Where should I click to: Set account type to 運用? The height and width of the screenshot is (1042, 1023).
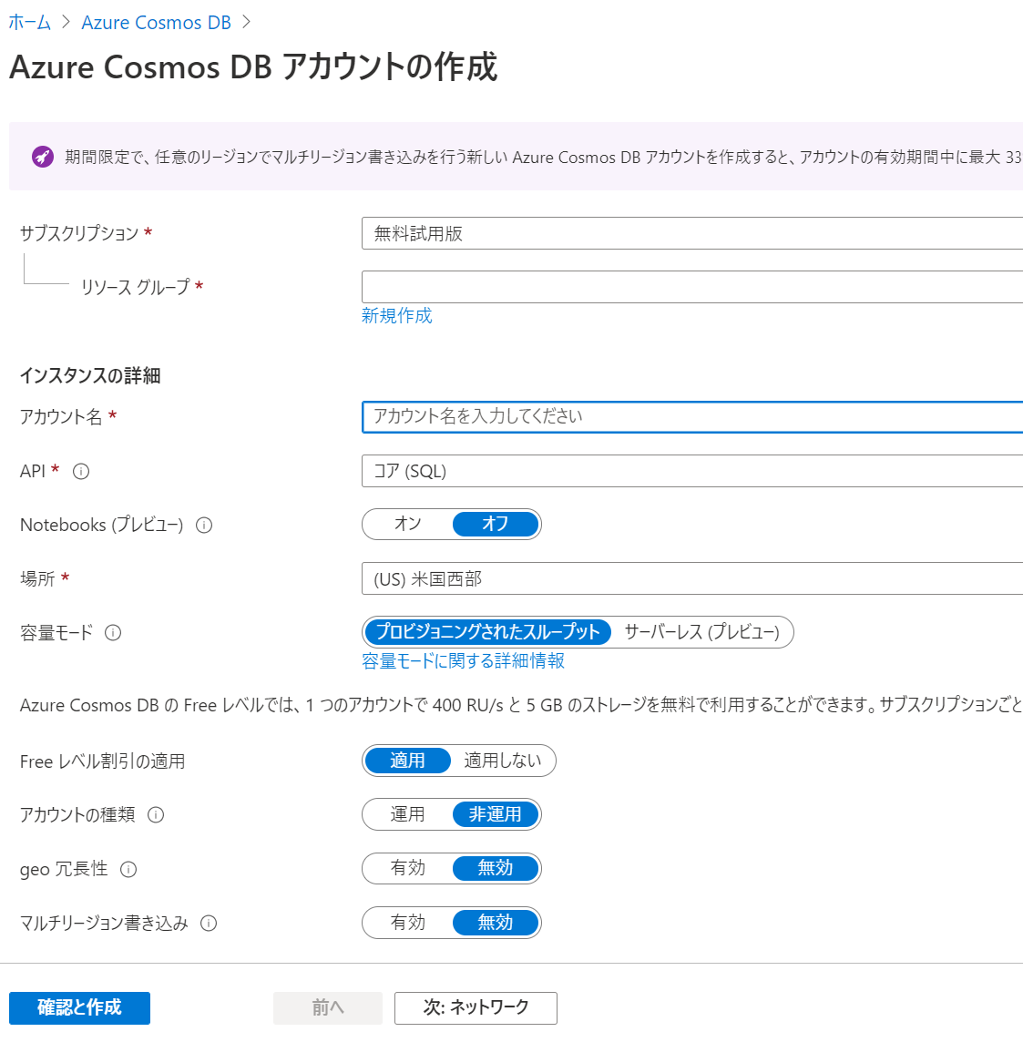coord(407,814)
